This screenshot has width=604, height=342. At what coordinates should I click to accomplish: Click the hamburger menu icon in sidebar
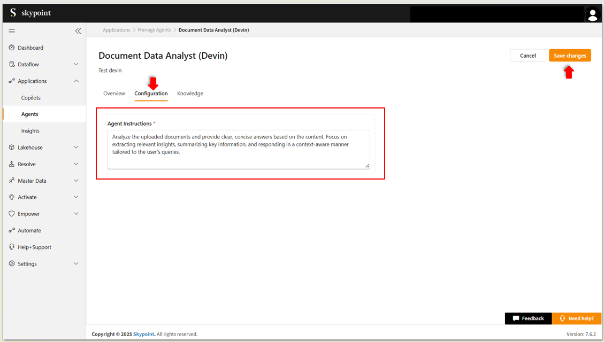coord(12,31)
